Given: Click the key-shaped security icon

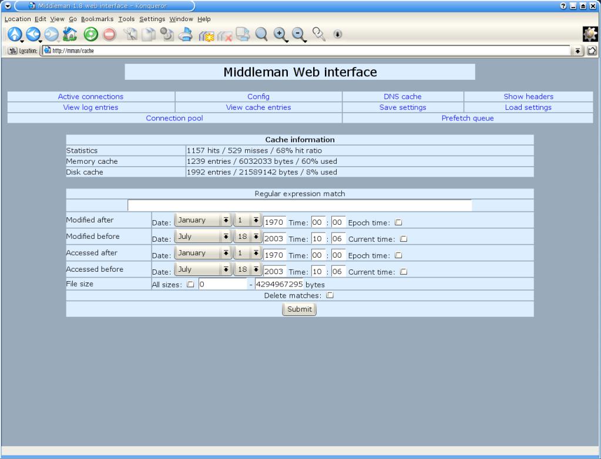Looking at the screenshot, I should coord(319,34).
